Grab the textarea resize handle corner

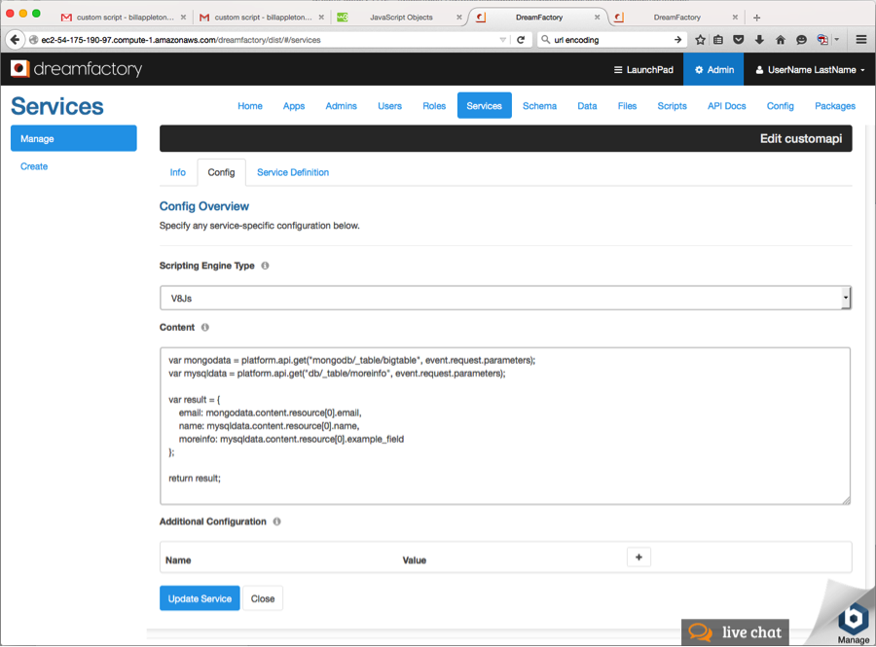(846, 501)
